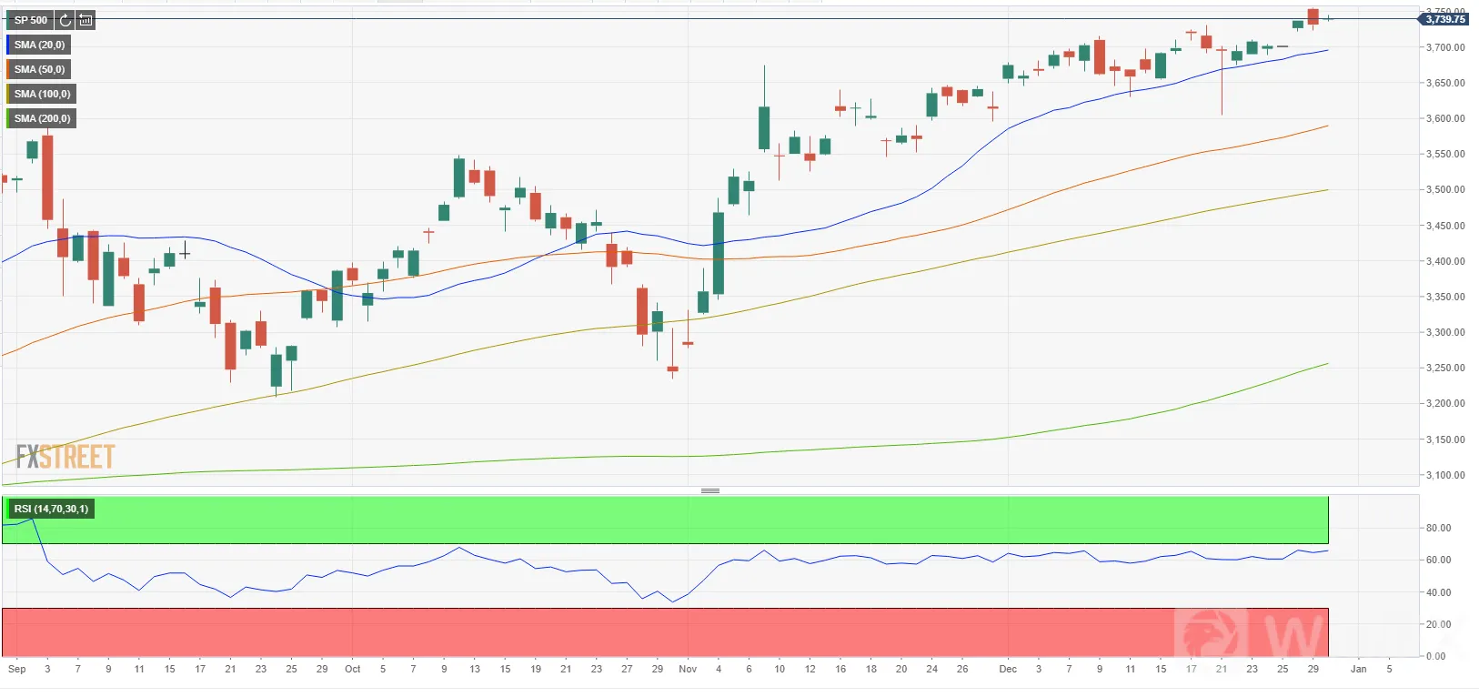The width and height of the screenshot is (1479, 697).
Task: Click the Oct label on time axis
Action: pos(352,669)
